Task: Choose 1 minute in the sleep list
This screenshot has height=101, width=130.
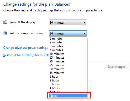Action: click(x=68, y=39)
